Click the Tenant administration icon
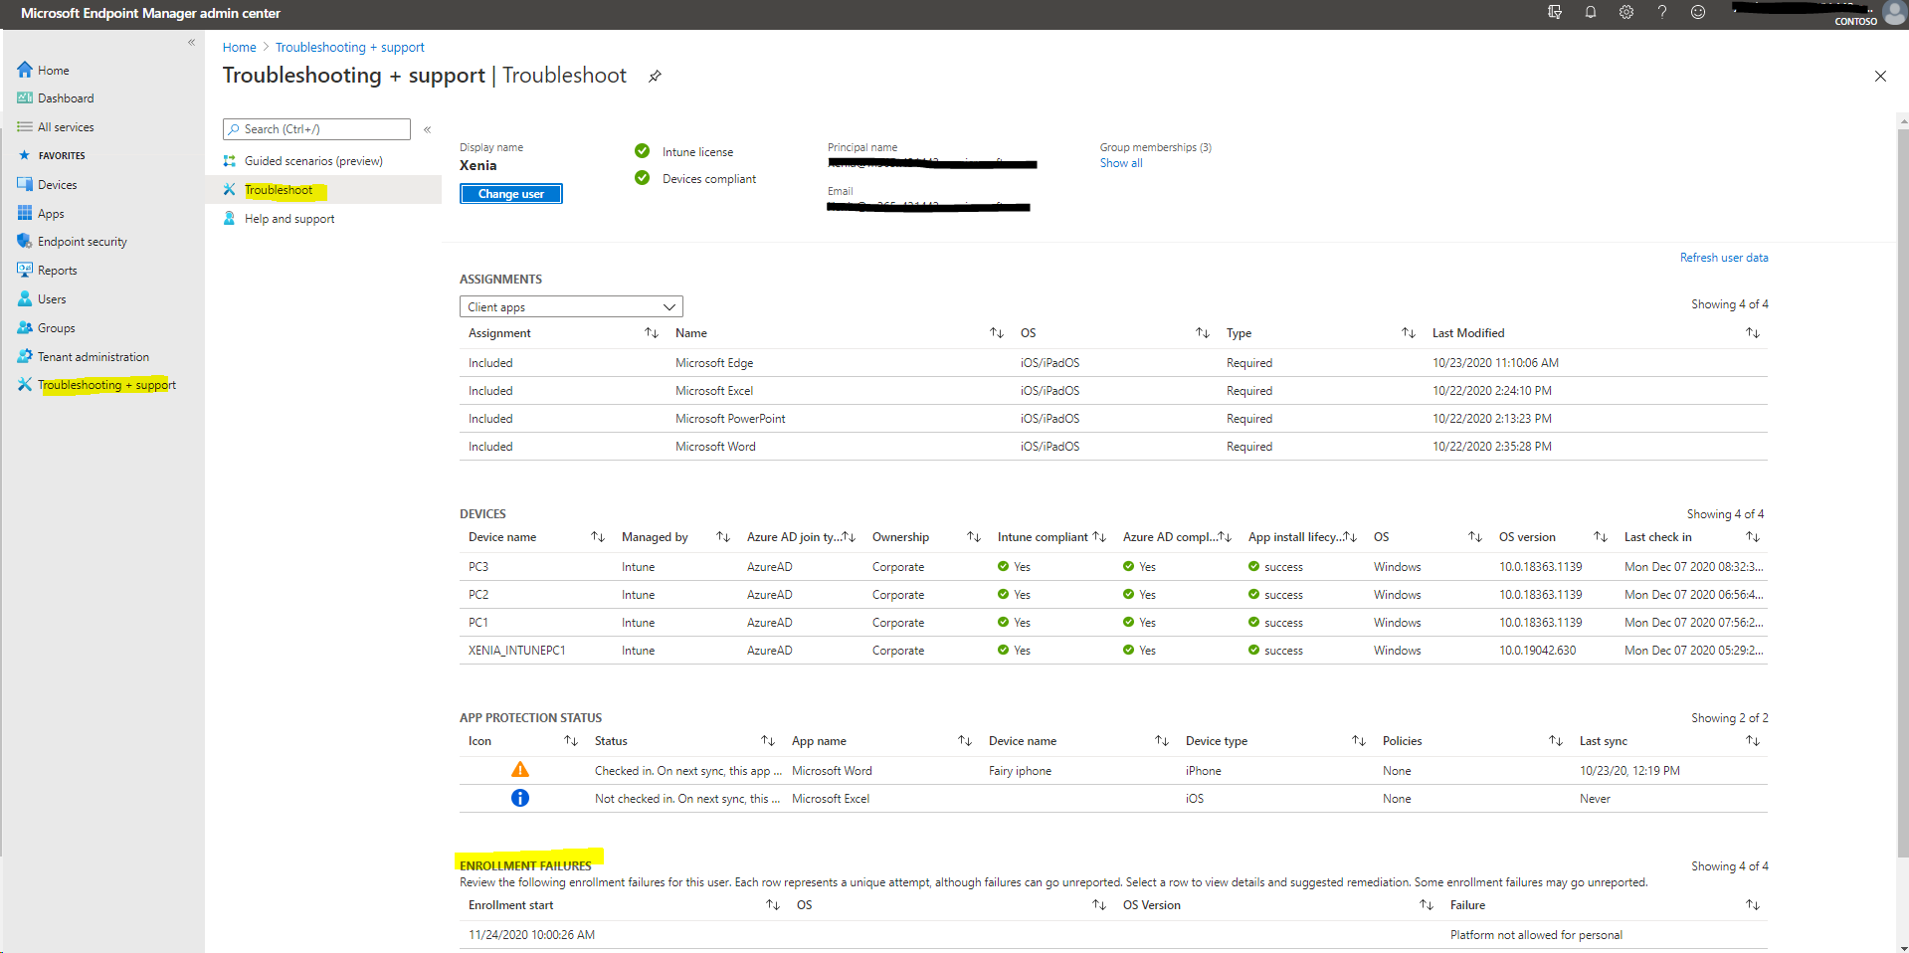This screenshot has width=1909, height=953. [25, 356]
